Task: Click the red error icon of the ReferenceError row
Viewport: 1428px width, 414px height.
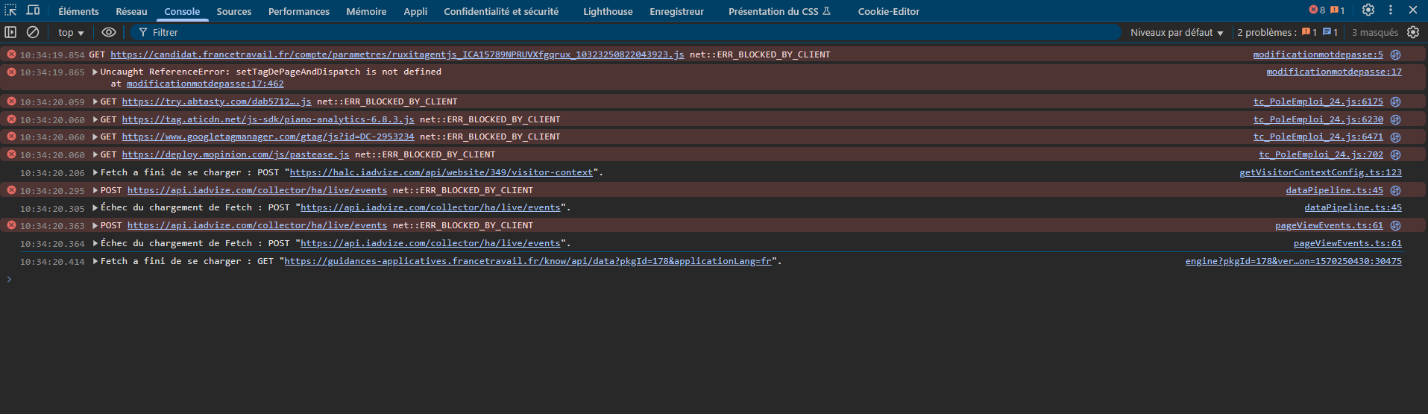Action: tap(11, 72)
